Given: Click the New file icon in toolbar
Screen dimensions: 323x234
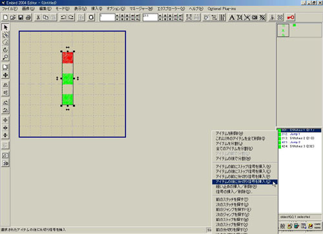Looking at the screenshot, I should [5, 17].
